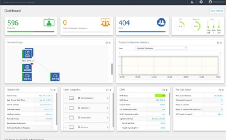Screen dimensions: 226x140
Task: Select the 404 Users count
Action: pyautogui.click(x=124, y=23)
